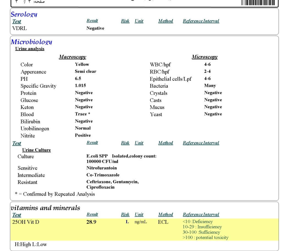This screenshot has height=251, width=297.
Task: Select the 25OH Vit D test name
Action: click(x=26, y=222)
